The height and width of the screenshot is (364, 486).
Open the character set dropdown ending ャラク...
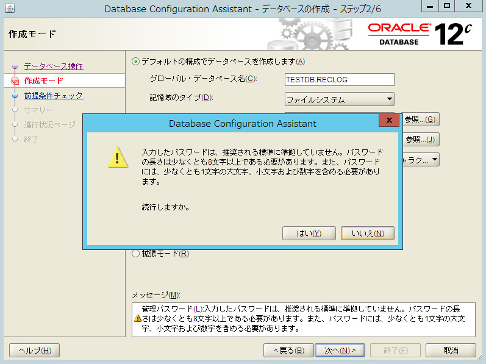[421, 160]
